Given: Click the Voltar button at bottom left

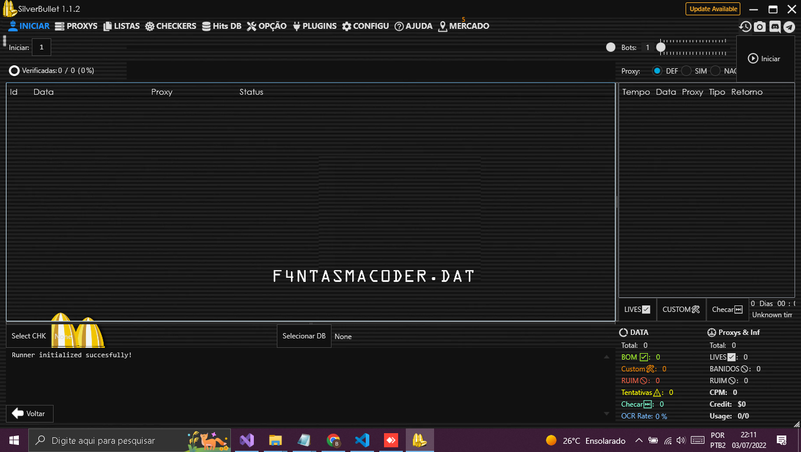Looking at the screenshot, I should tap(29, 413).
